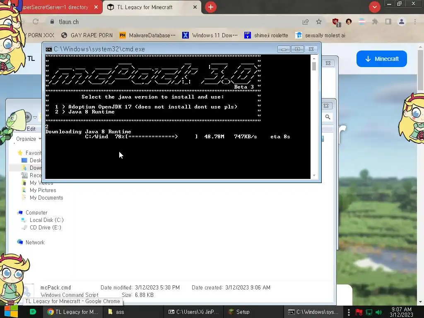
Task: Show hidden tray icons via three dots
Action: 349,312
